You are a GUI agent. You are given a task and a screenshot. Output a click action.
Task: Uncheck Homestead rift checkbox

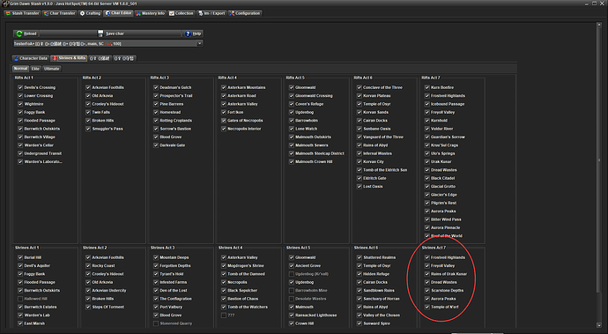point(156,112)
